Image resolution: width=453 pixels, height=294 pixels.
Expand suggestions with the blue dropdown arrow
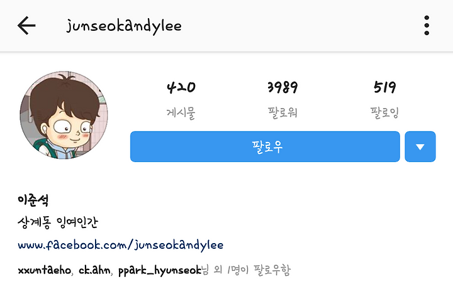tap(420, 146)
